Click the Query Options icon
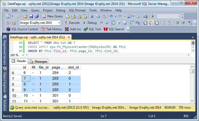This screenshot has width=199, height=121. (119, 23)
